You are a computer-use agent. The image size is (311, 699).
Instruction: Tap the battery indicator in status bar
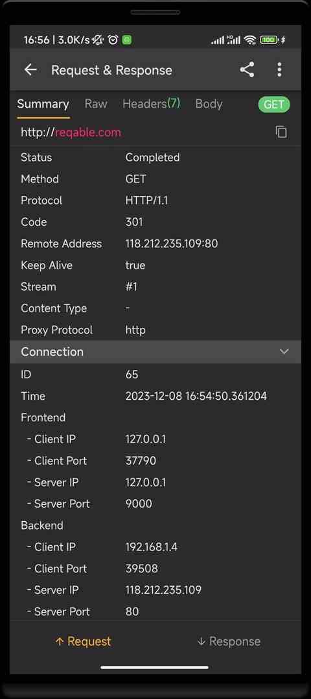(270, 40)
